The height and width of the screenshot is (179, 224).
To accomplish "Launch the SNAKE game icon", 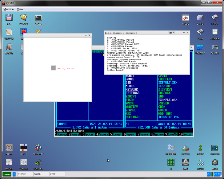I will coord(200,149).
